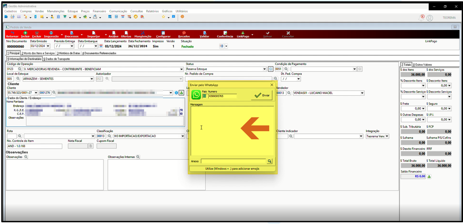Switch to Dados de Transporte tab
The image size is (463, 224).
[x=56, y=59]
